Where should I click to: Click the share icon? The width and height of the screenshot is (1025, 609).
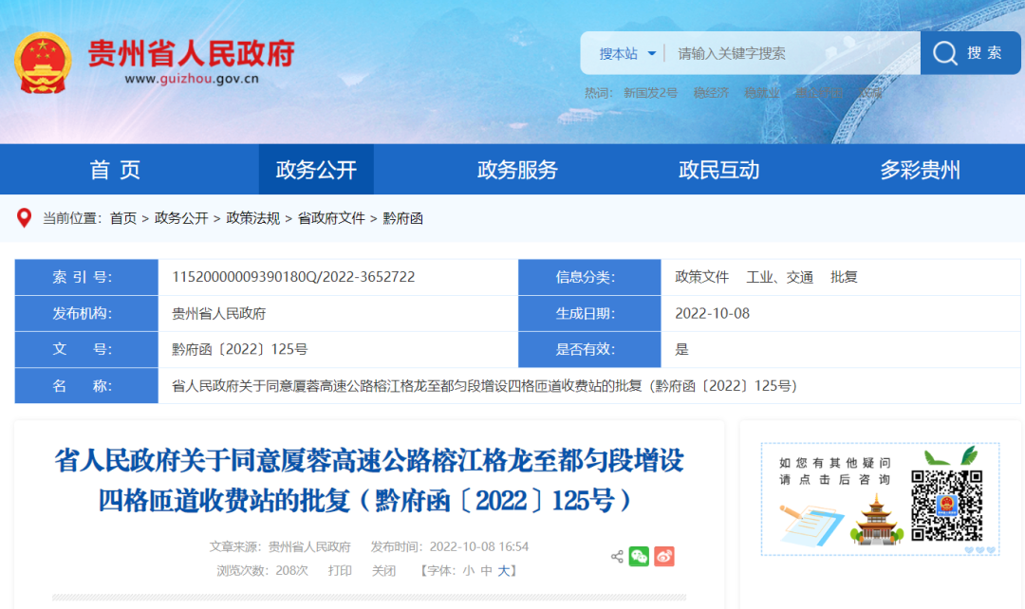tap(617, 557)
